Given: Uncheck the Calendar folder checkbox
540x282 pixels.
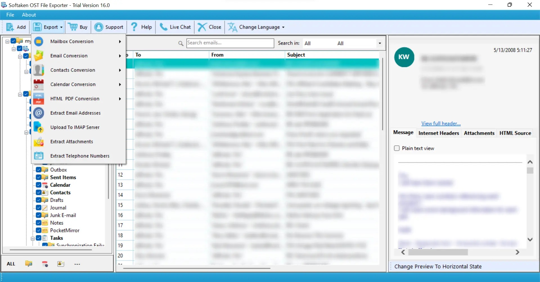Looking at the screenshot, I should (39, 185).
